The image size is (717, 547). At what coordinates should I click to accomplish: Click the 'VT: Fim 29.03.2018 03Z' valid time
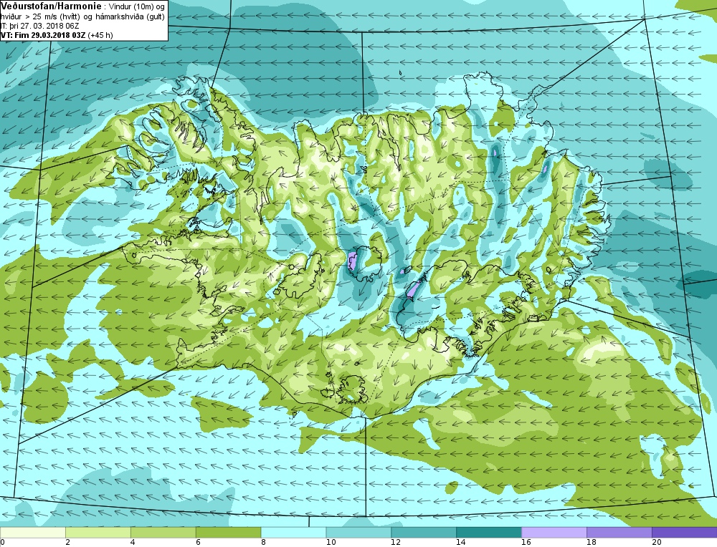pos(43,35)
